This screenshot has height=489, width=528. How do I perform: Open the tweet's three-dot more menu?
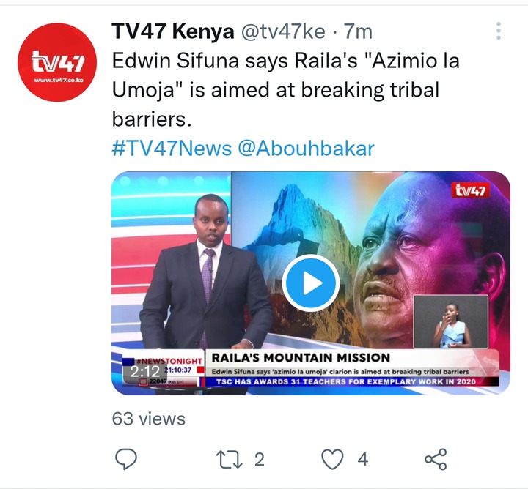(x=499, y=31)
